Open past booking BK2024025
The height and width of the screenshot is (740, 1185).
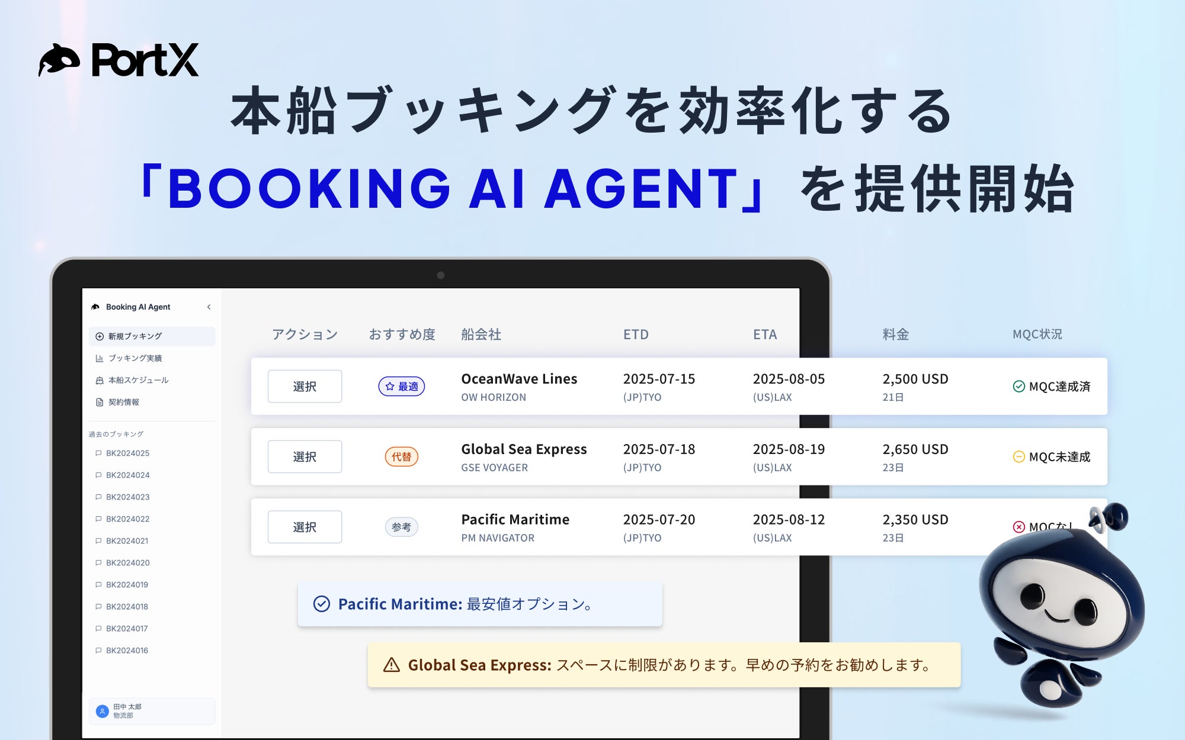[x=127, y=453]
